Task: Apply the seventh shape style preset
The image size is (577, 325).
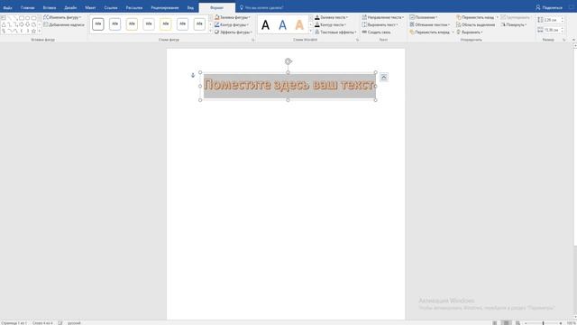Action: (x=199, y=24)
